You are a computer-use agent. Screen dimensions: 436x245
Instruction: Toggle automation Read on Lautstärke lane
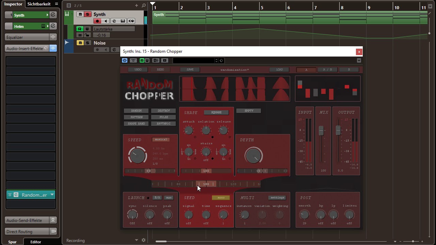79,29
